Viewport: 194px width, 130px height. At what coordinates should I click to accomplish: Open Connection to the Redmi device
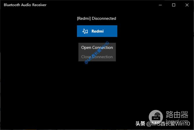click(97, 48)
